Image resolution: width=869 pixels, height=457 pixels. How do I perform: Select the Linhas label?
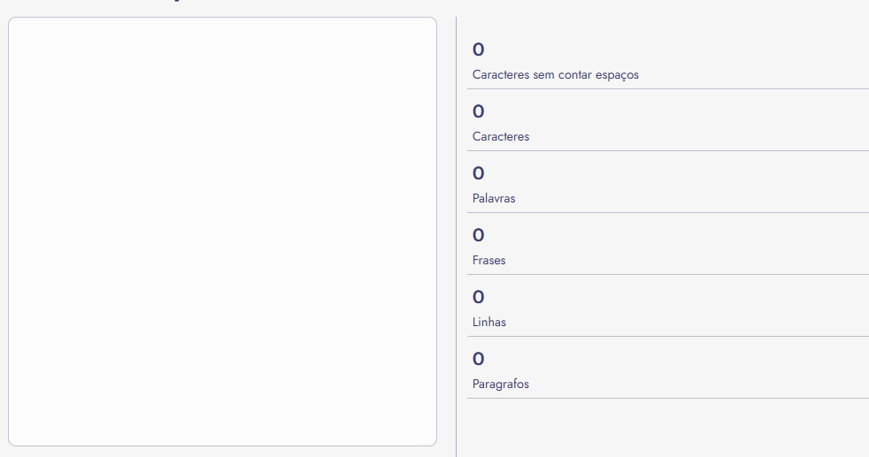tap(488, 323)
